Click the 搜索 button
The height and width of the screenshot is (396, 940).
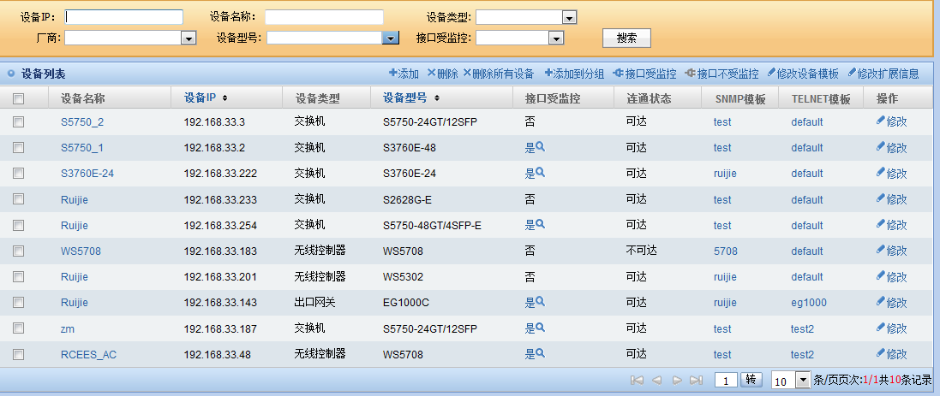point(626,38)
